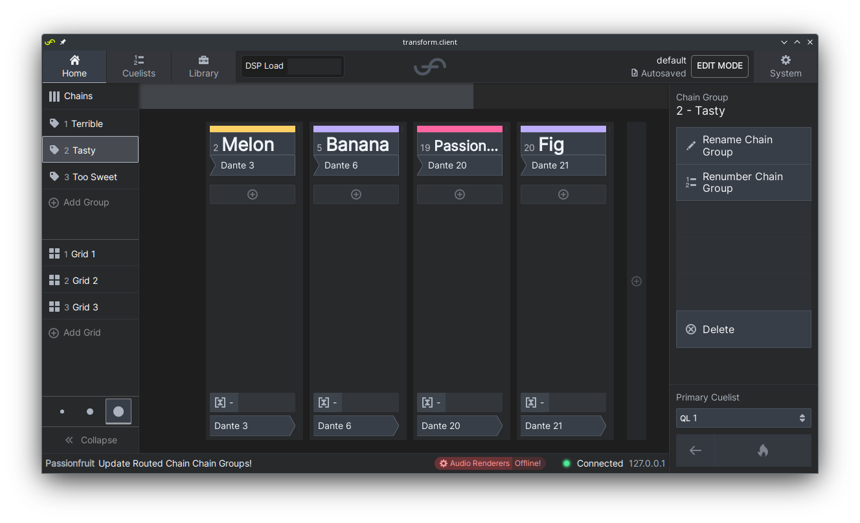Click the green Connected status indicator

coord(567,463)
